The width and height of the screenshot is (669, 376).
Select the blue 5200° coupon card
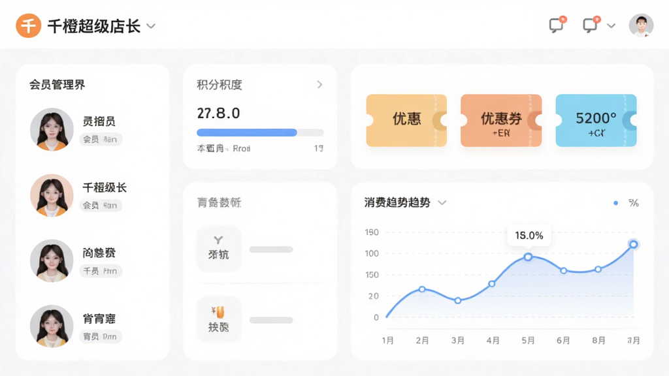pos(596,120)
